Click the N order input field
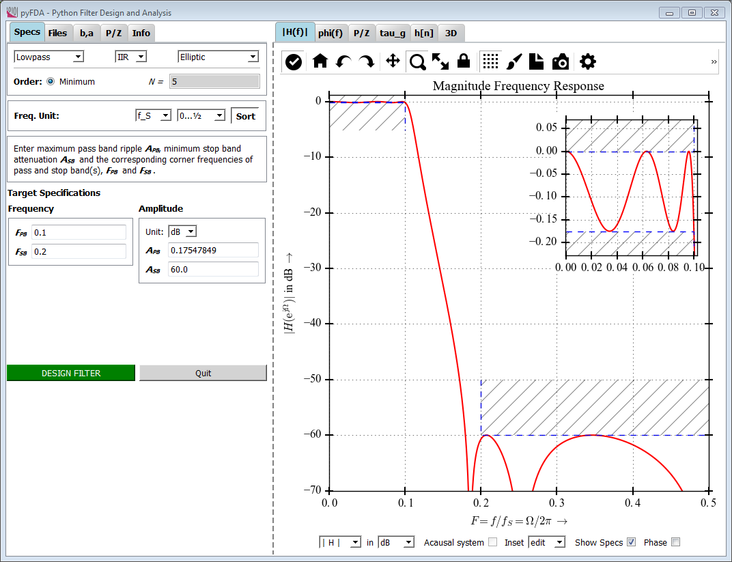This screenshot has width=732, height=562. 214,82
